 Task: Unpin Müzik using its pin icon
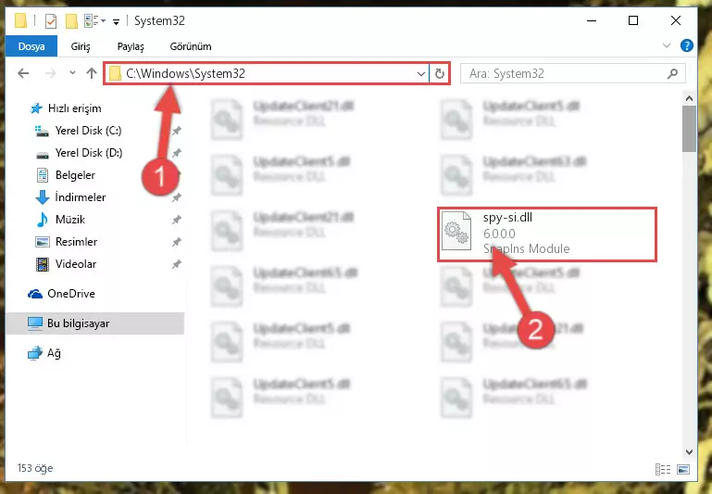tap(176, 220)
